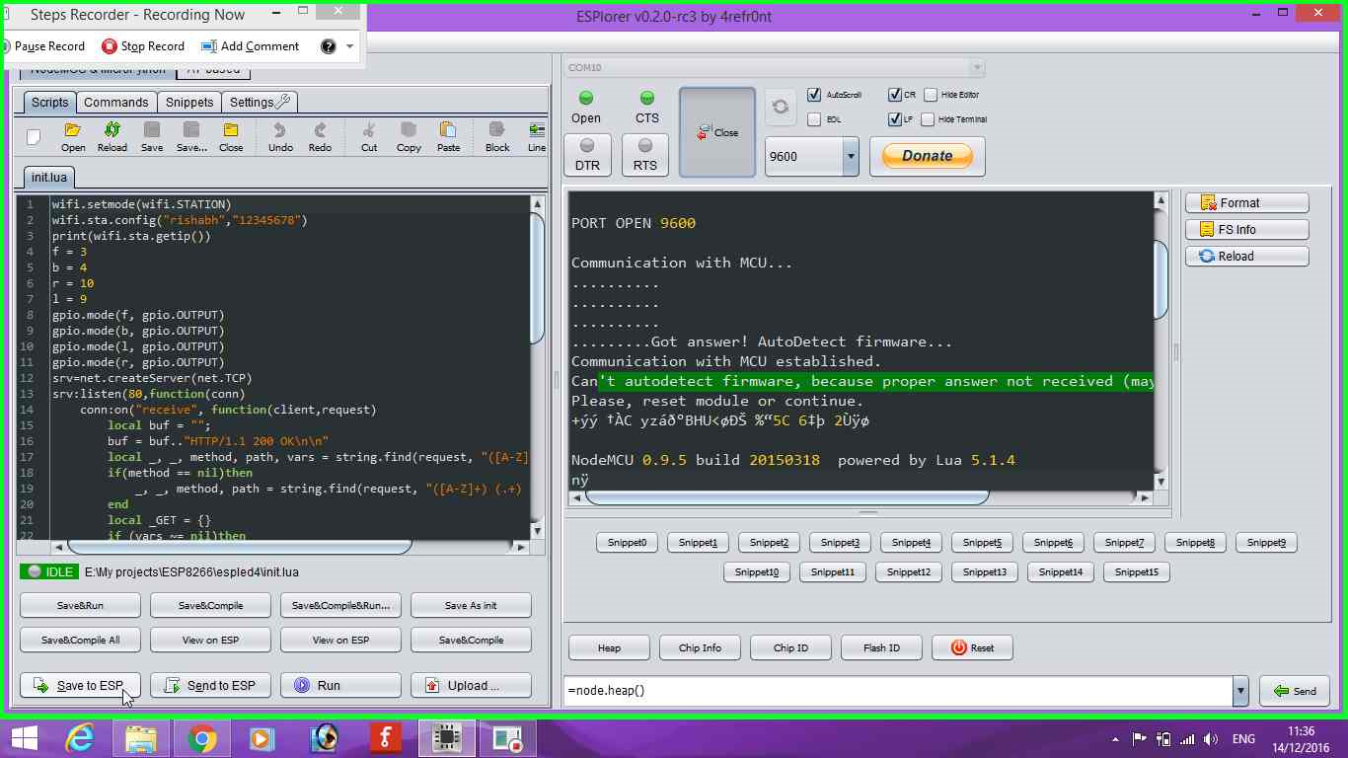Open the 9600 baud rate dropdown
Screen dimensions: 1348x758
pos(850,157)
